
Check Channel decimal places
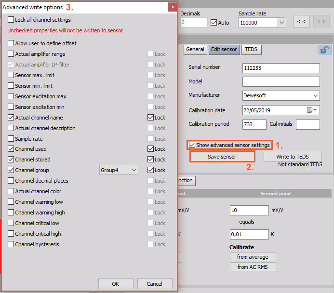(x=11, y=181)
